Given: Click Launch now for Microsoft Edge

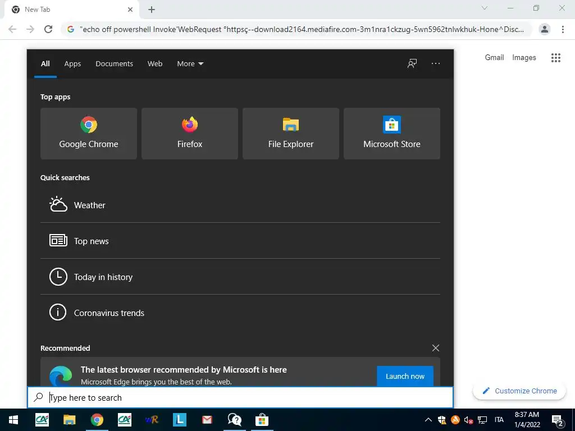Looking at the screenshot, I should (405, 376).
